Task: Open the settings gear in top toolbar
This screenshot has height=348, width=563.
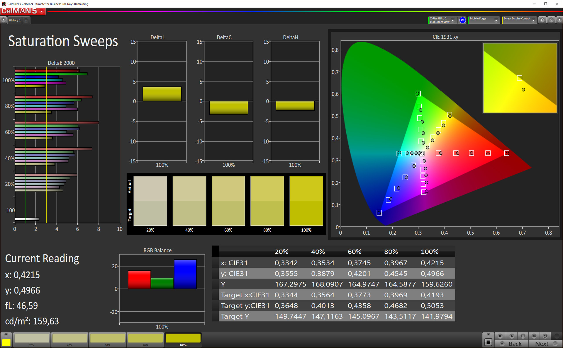Action: [542, 20]
